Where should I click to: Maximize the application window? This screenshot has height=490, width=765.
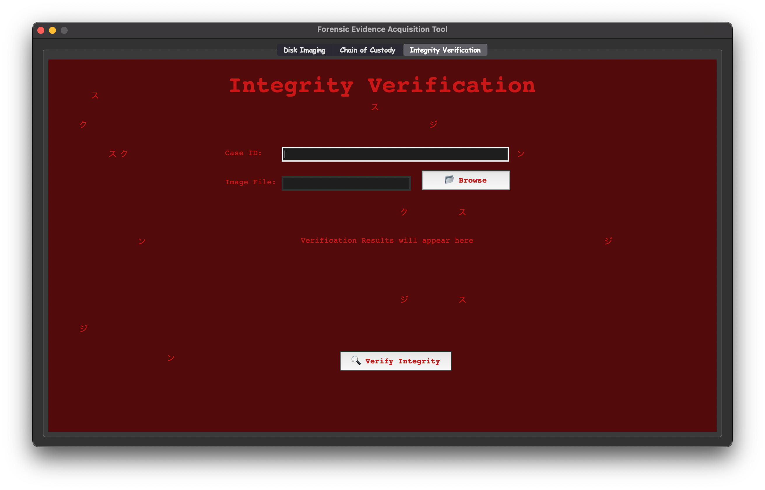pos(64,30)
